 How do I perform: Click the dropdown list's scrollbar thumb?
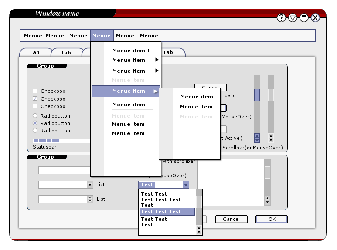tap(199, 202)
